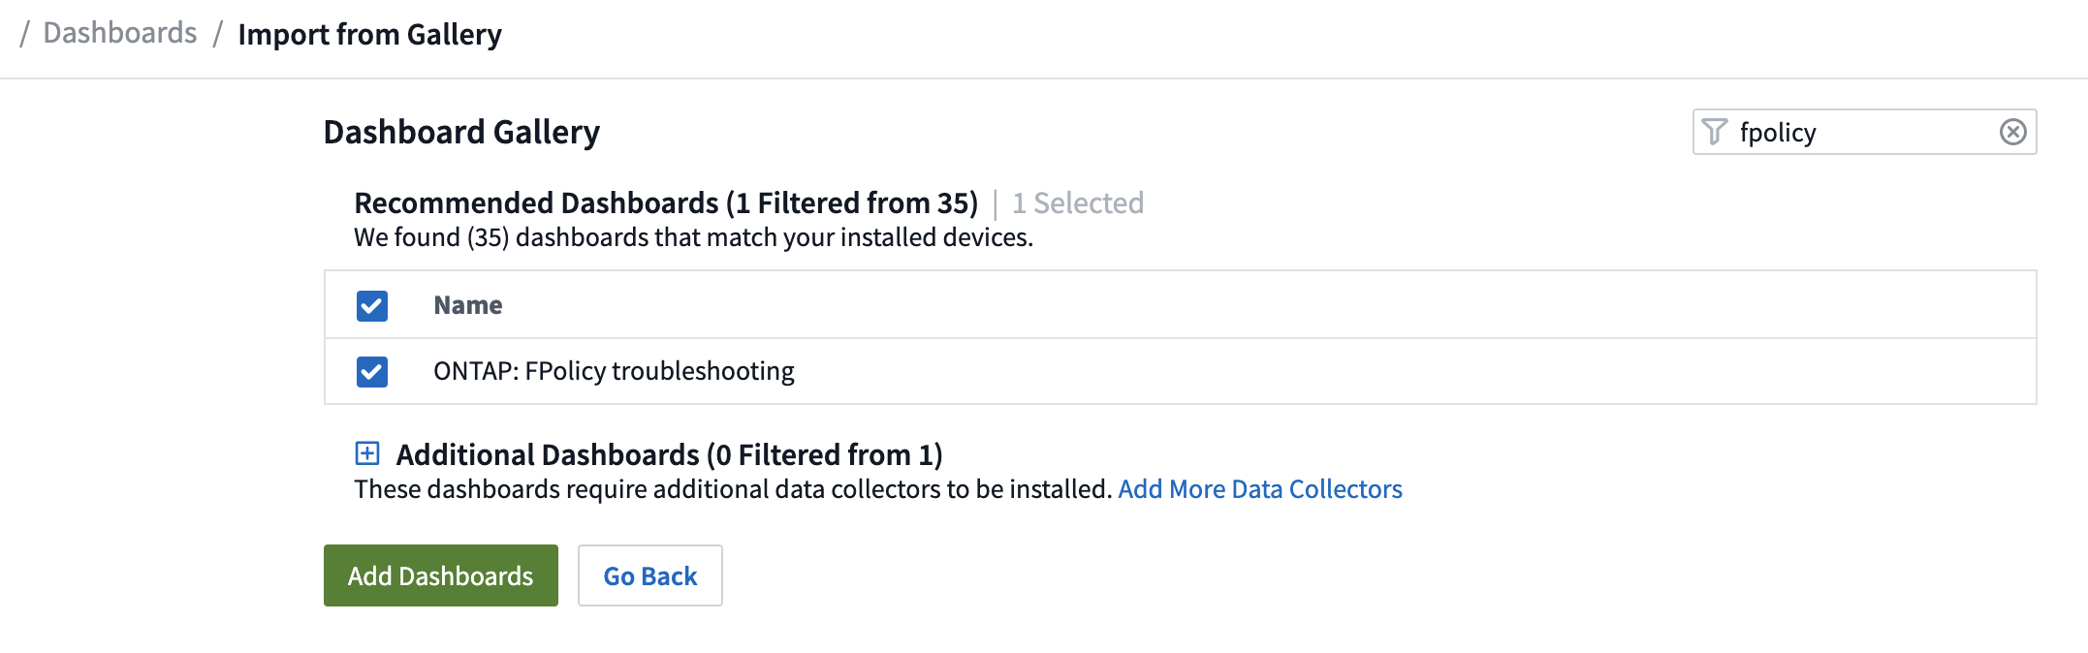The height and width of the screenshot is (653, 2088).
Task: Click the Name column header
Action: pos(468,306)
